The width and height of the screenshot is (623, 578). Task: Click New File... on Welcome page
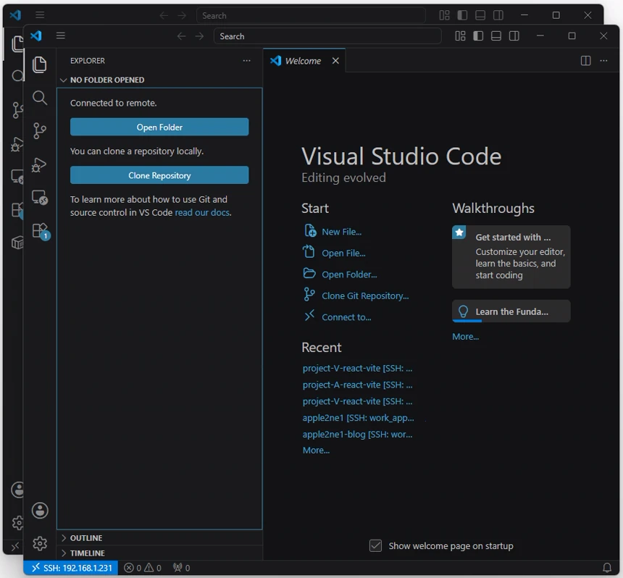point(341,232)
